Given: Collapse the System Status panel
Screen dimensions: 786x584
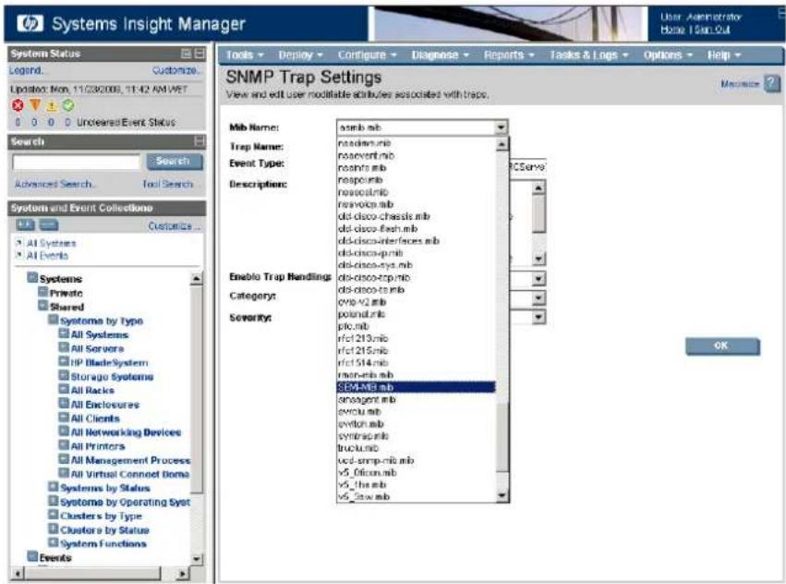Looking at the screenshot, I should tap(200, 54).
